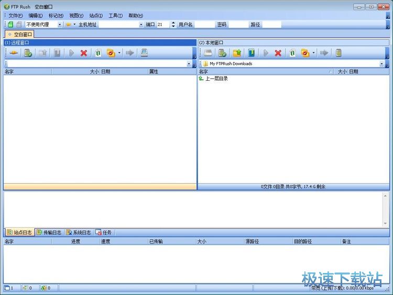Click the local pane play/resume icon
The width and height of the screenshot is (393, 295).
(266, 53)
